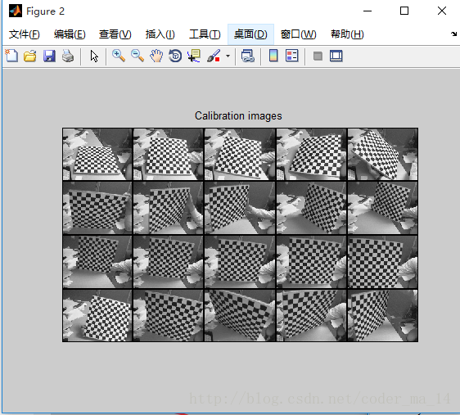The height and width of the screenshot is (415, 460).
Task: Select the last calibration image in top row
Action: click(x=382, y=154)
